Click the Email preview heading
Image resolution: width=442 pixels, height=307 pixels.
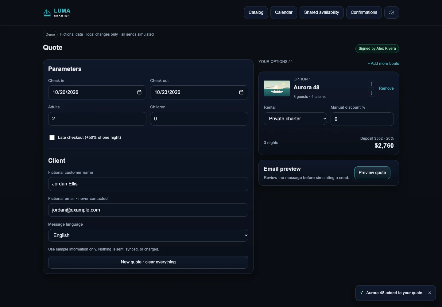tap(282, 169)
